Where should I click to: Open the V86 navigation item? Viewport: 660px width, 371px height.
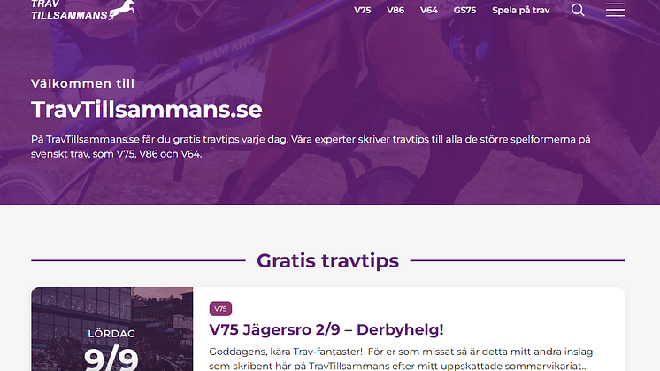(x=395, y=10)
